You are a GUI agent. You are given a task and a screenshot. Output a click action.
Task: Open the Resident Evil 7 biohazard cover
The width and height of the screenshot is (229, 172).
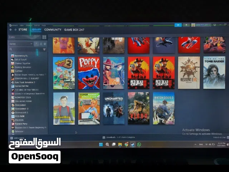click(x=189, y=73)
